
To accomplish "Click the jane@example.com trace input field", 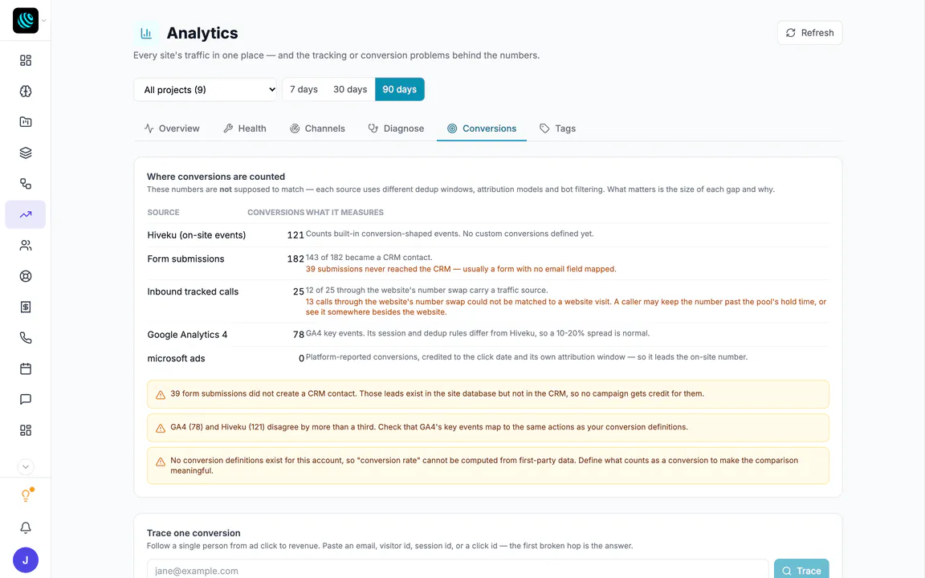I will (x=458, y=570).
